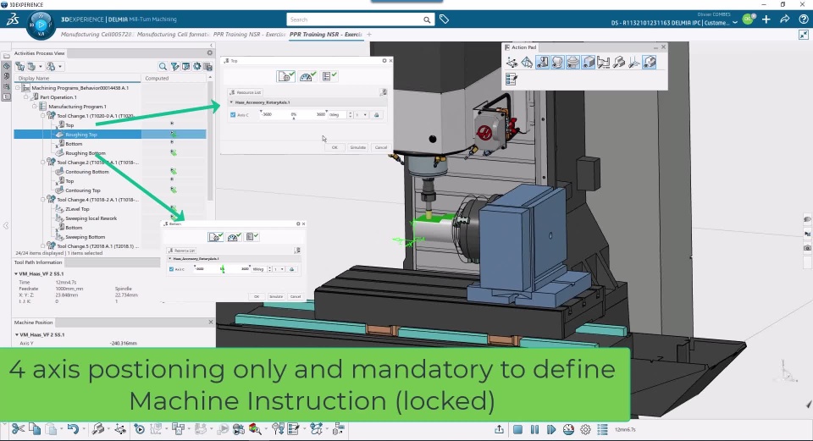
Task: Collapse Tool Change.4 tree node
Action: (x=43, y=200)
